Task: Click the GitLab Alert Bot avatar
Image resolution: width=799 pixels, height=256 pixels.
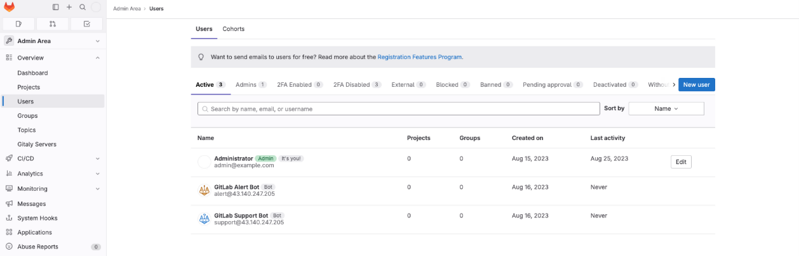Action: point(205,190)
